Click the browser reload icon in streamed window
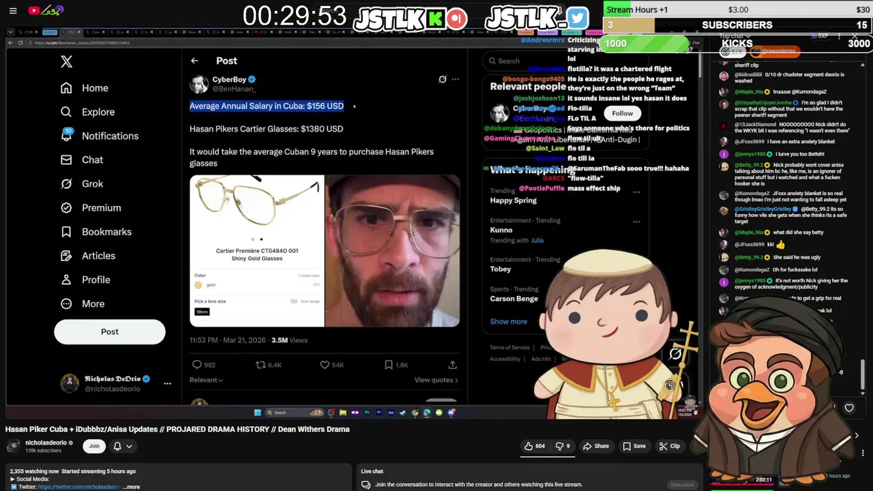Screen dimensions: 873x491 click(20, 43)
